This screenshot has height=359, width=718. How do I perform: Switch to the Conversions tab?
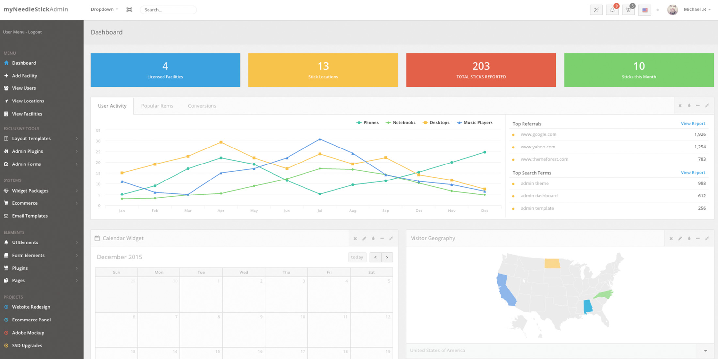[202, 106]
